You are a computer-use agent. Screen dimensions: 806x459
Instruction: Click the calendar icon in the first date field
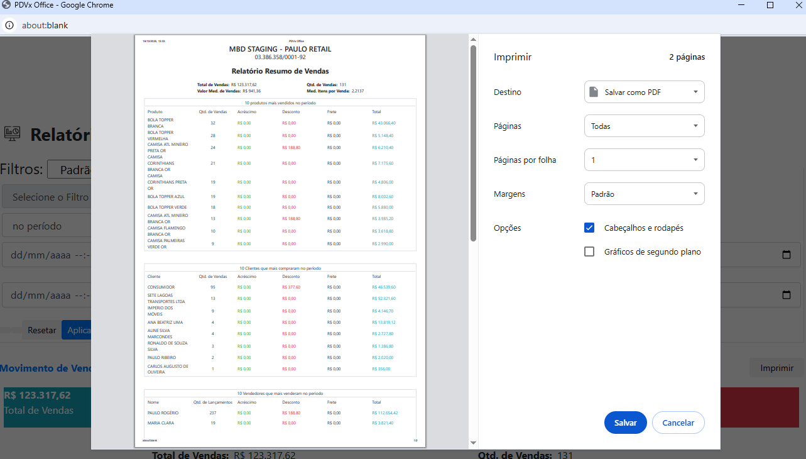786,255
